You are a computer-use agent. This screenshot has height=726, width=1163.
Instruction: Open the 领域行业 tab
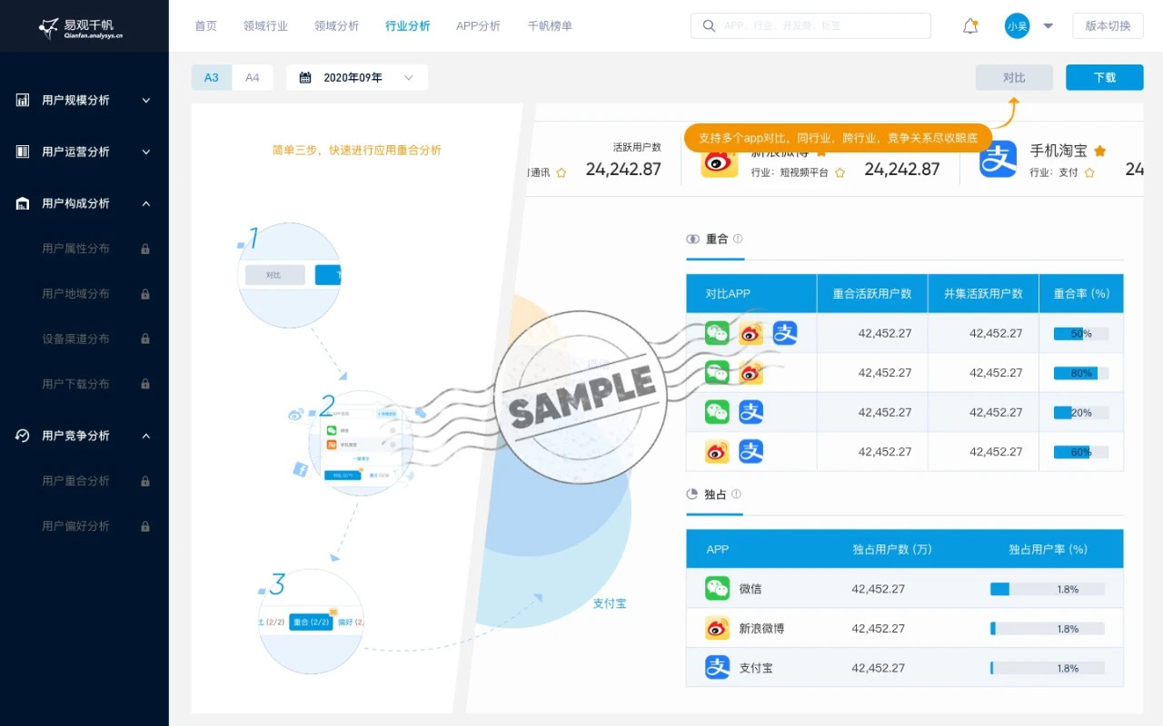(265, 26)
